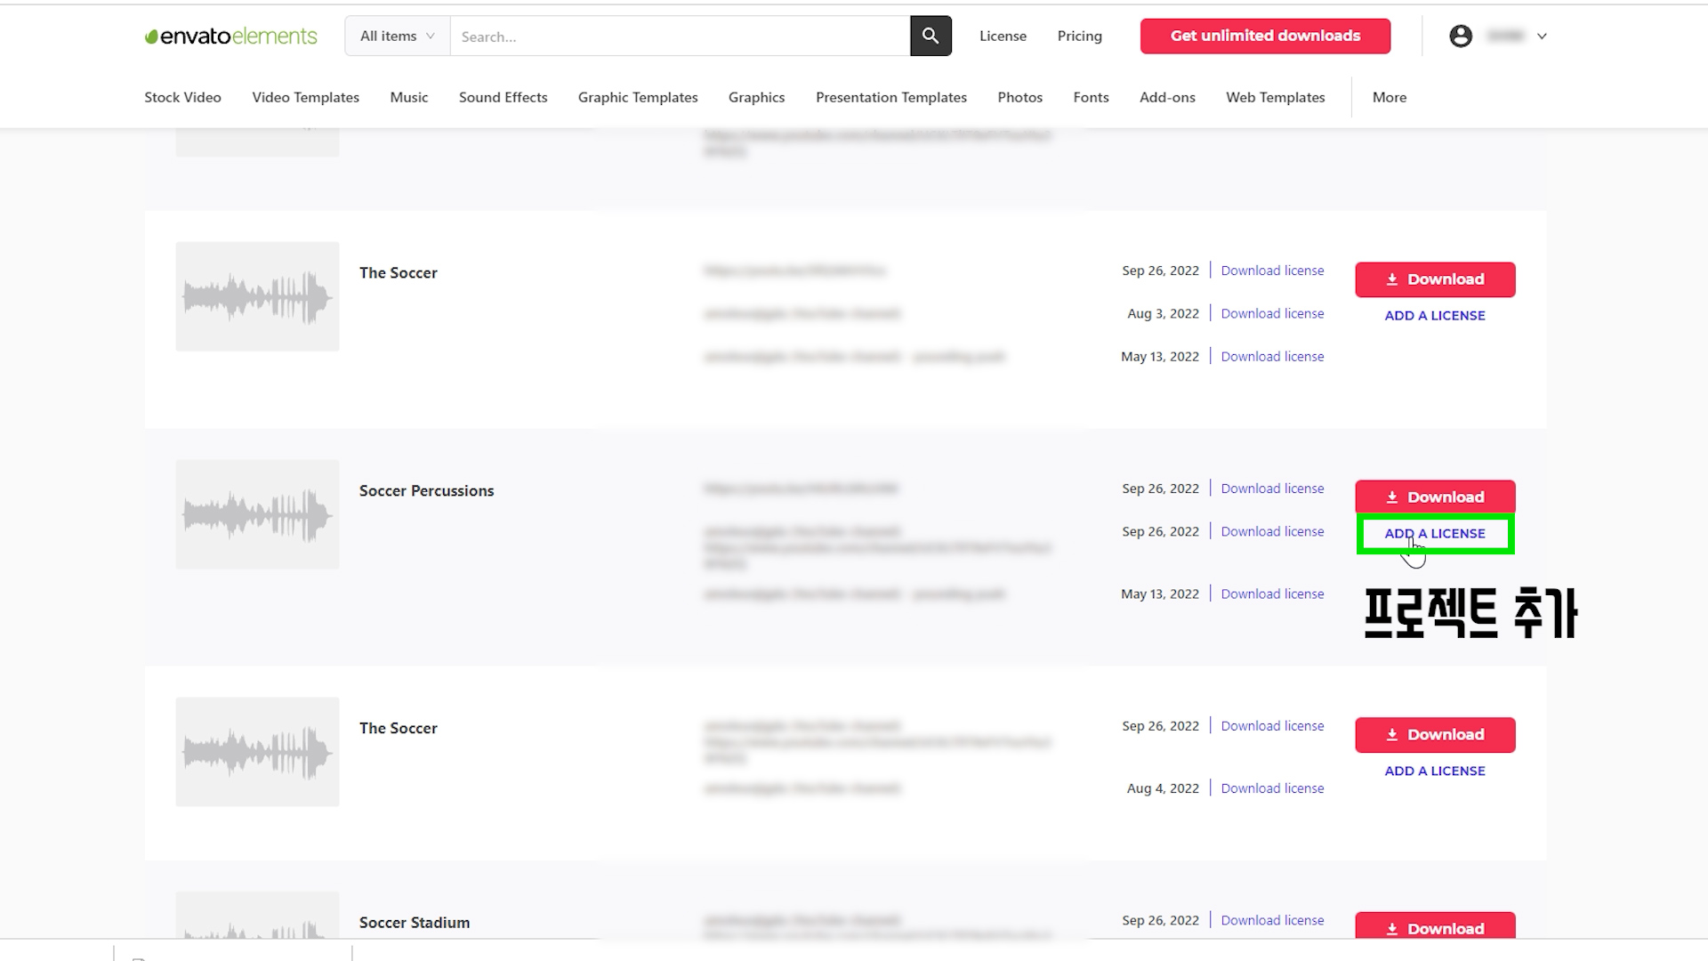The width and height of the screenshot is (1708, 961).
Task: Open the Pricing page link
Action: 1079,36
